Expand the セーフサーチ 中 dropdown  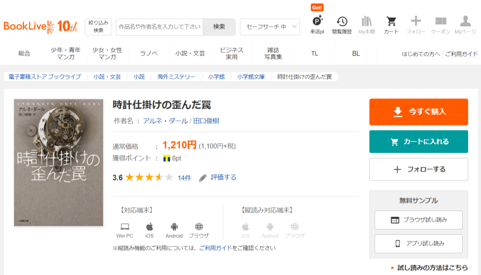(x=270, y=27)
